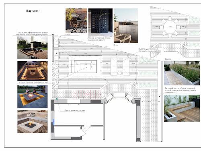The image size is (201, 151).
Task: Open the square concrete fire pit photo
Action: (33, 122)
